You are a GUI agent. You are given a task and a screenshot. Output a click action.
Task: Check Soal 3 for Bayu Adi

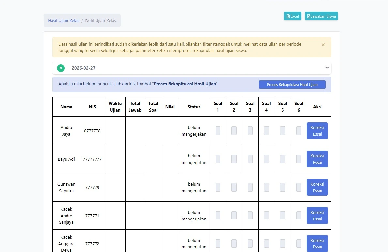click(250, 159)
